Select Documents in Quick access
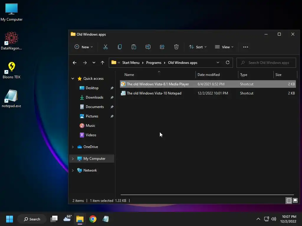302x226 pixels. coord(95,107)
